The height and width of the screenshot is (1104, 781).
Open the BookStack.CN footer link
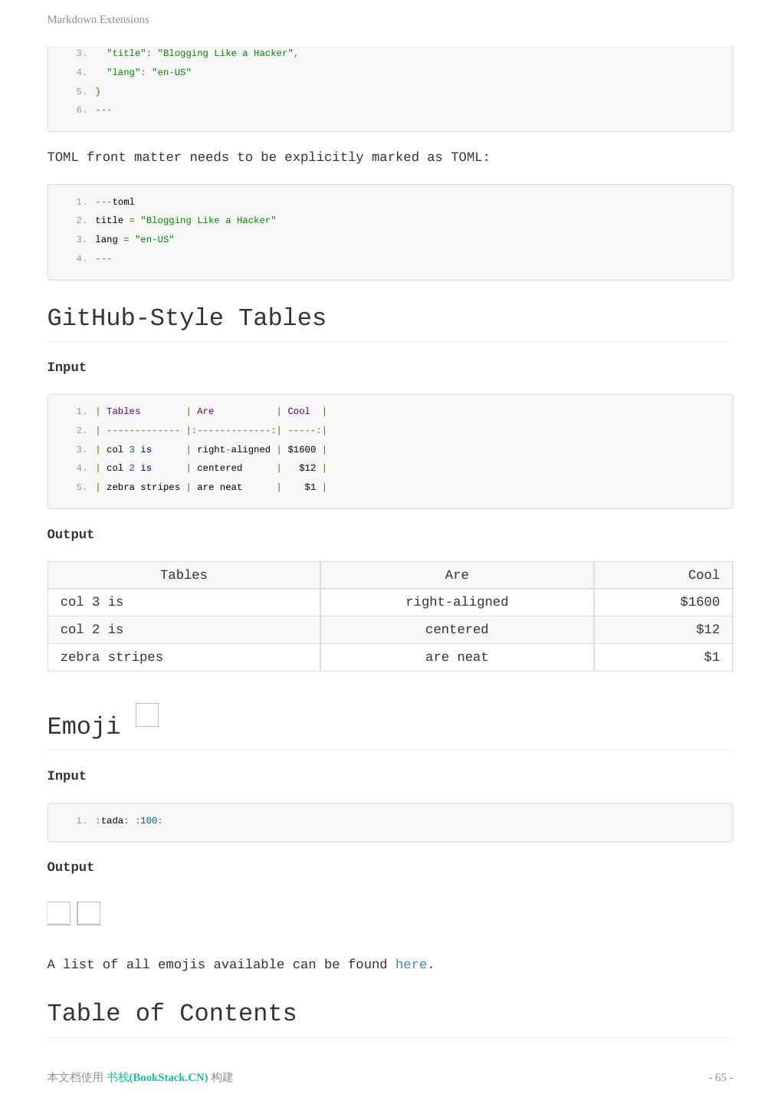pyautogui.click(x=157, y=1077)
